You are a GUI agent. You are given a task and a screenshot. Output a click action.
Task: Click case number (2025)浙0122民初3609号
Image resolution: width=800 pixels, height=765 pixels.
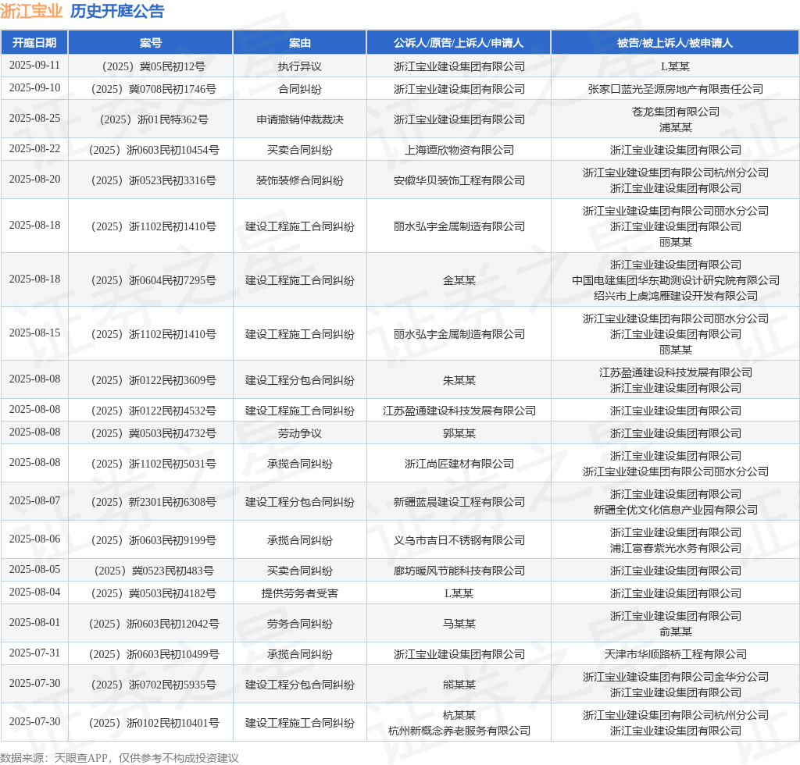tap(154, 380)
